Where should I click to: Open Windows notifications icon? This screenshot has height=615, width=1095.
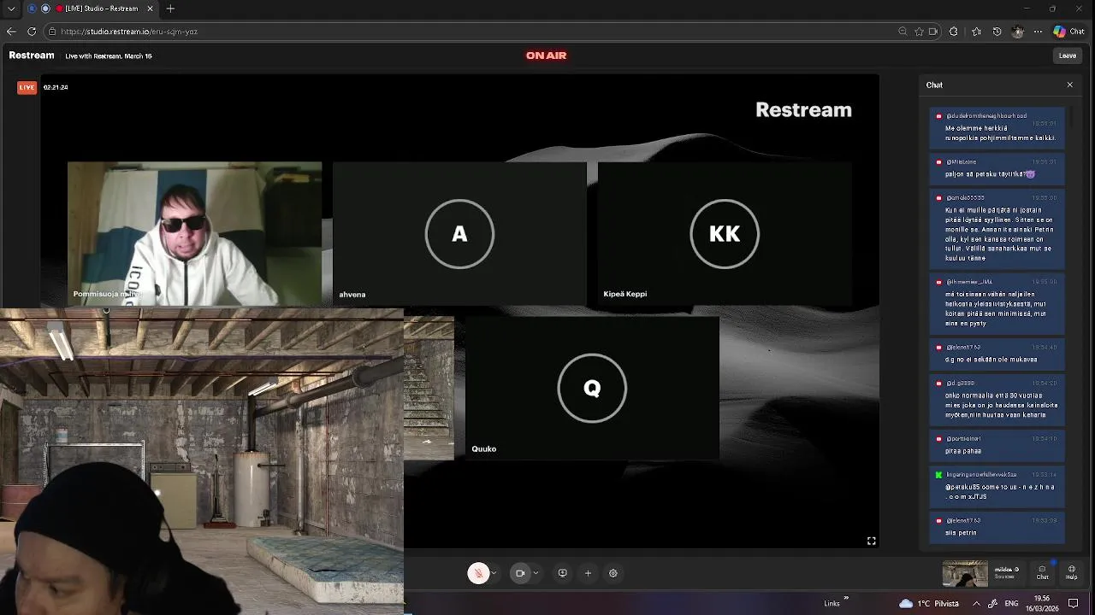[1074, 603]
